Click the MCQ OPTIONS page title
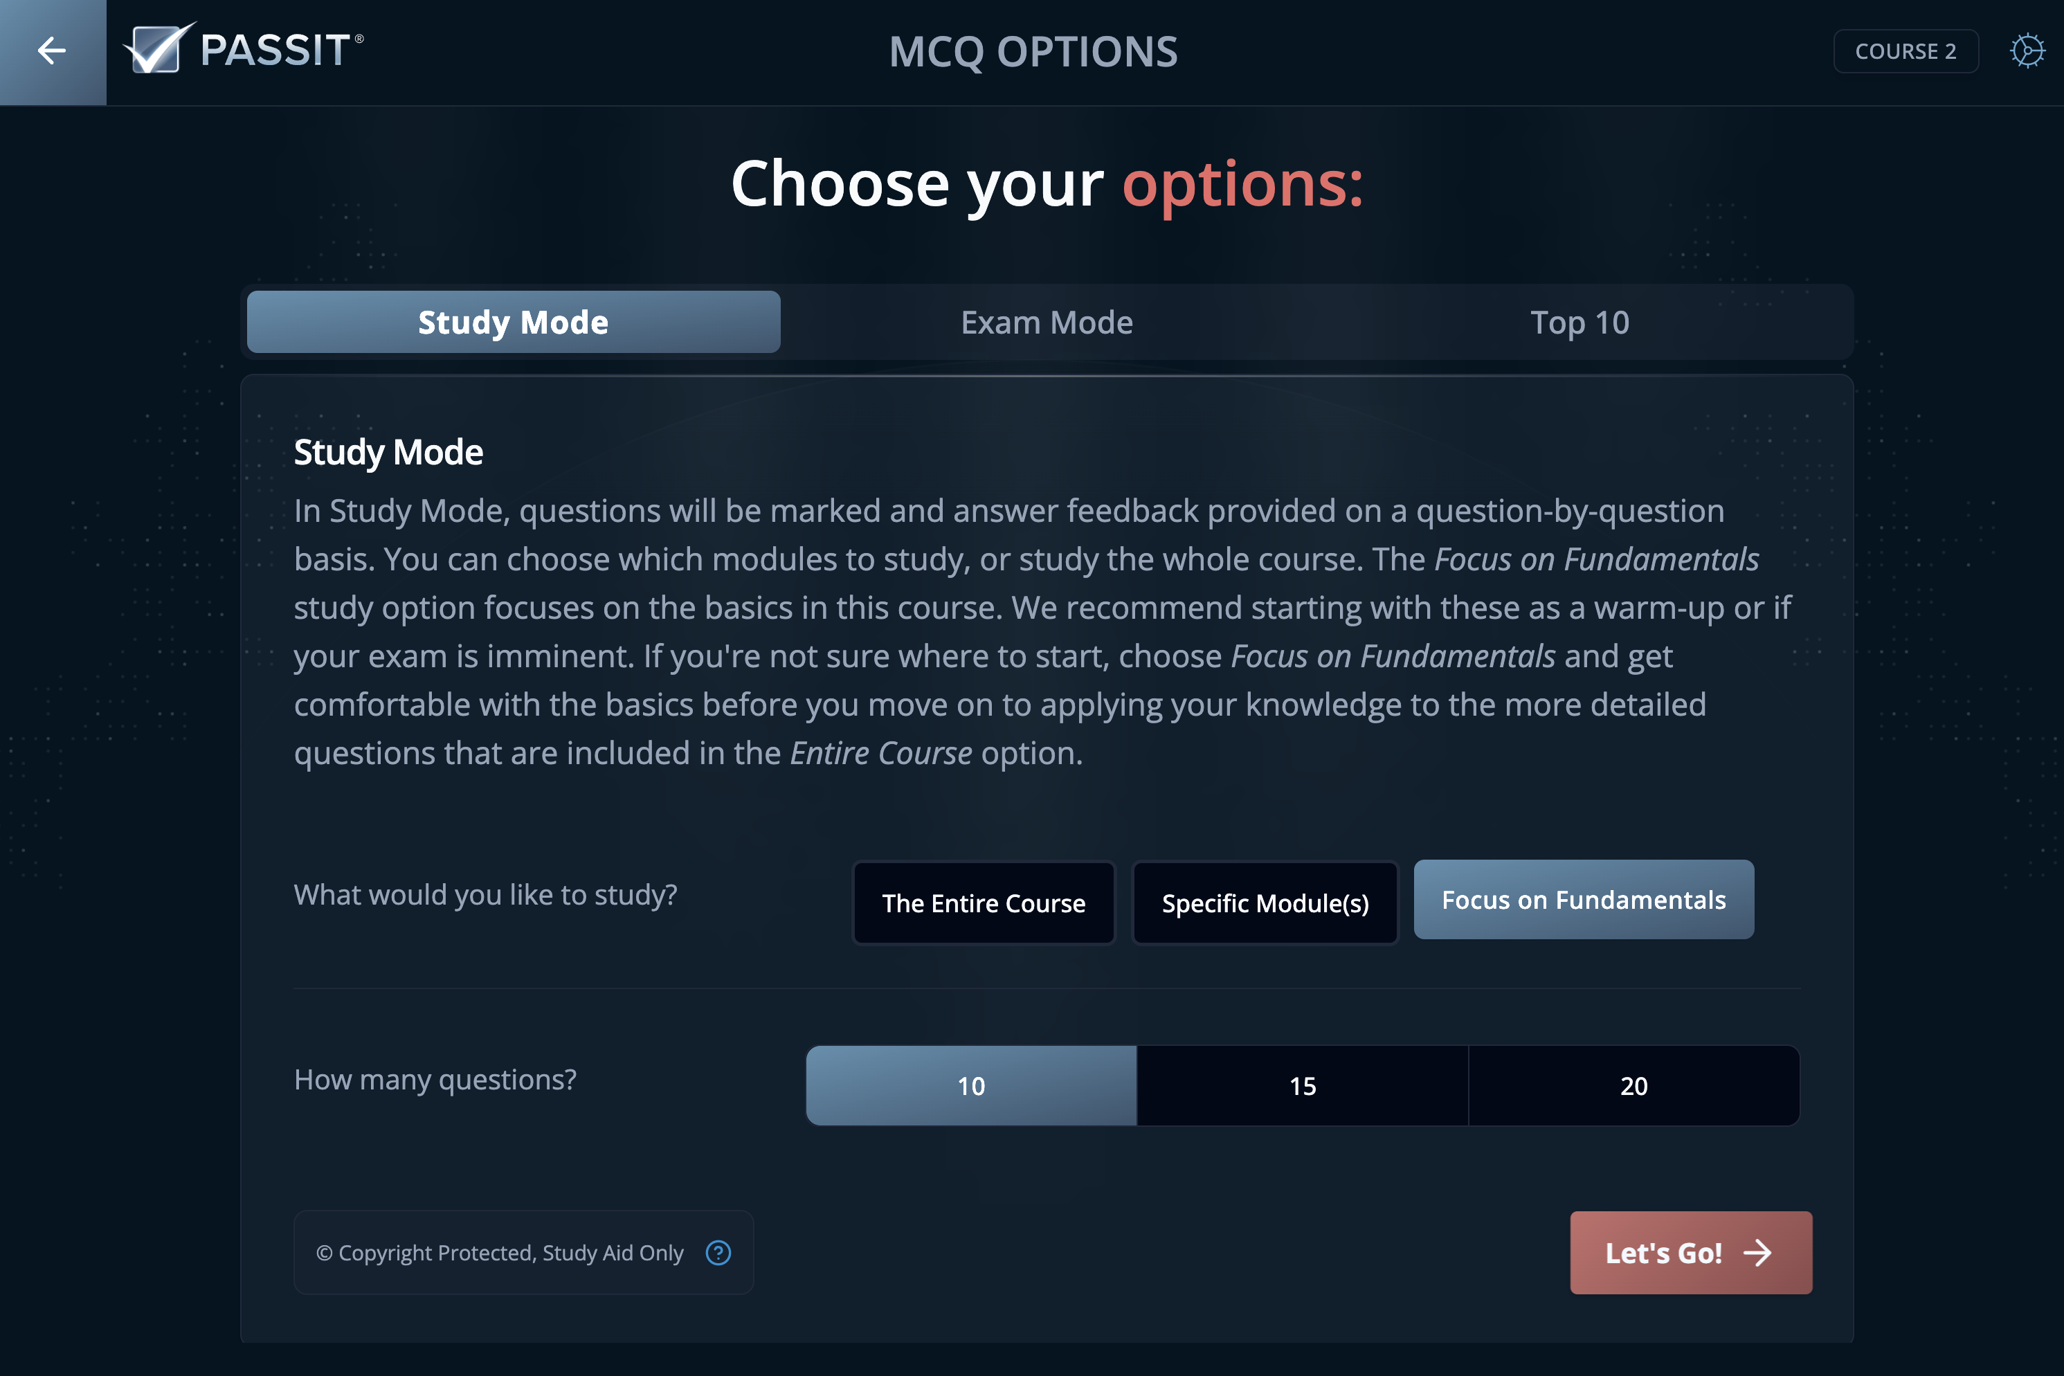This screenshot has width=2064, height=1376. pos(1033,52)
